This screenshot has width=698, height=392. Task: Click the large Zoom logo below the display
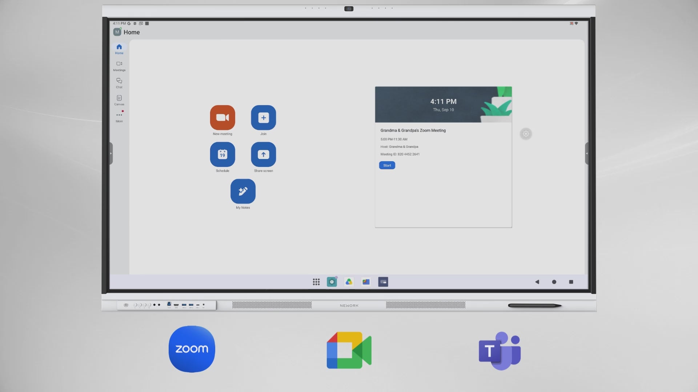coord(192,349)
